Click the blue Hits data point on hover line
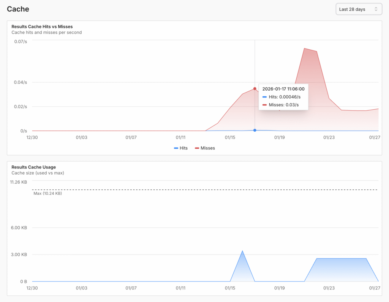The image size is (389, 302). tap(255, 130)
